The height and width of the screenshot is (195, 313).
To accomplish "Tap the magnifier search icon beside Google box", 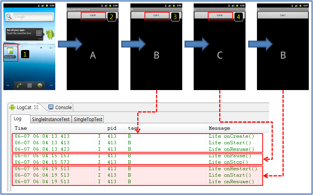I will pyautogui.click(x=9, y=17).
